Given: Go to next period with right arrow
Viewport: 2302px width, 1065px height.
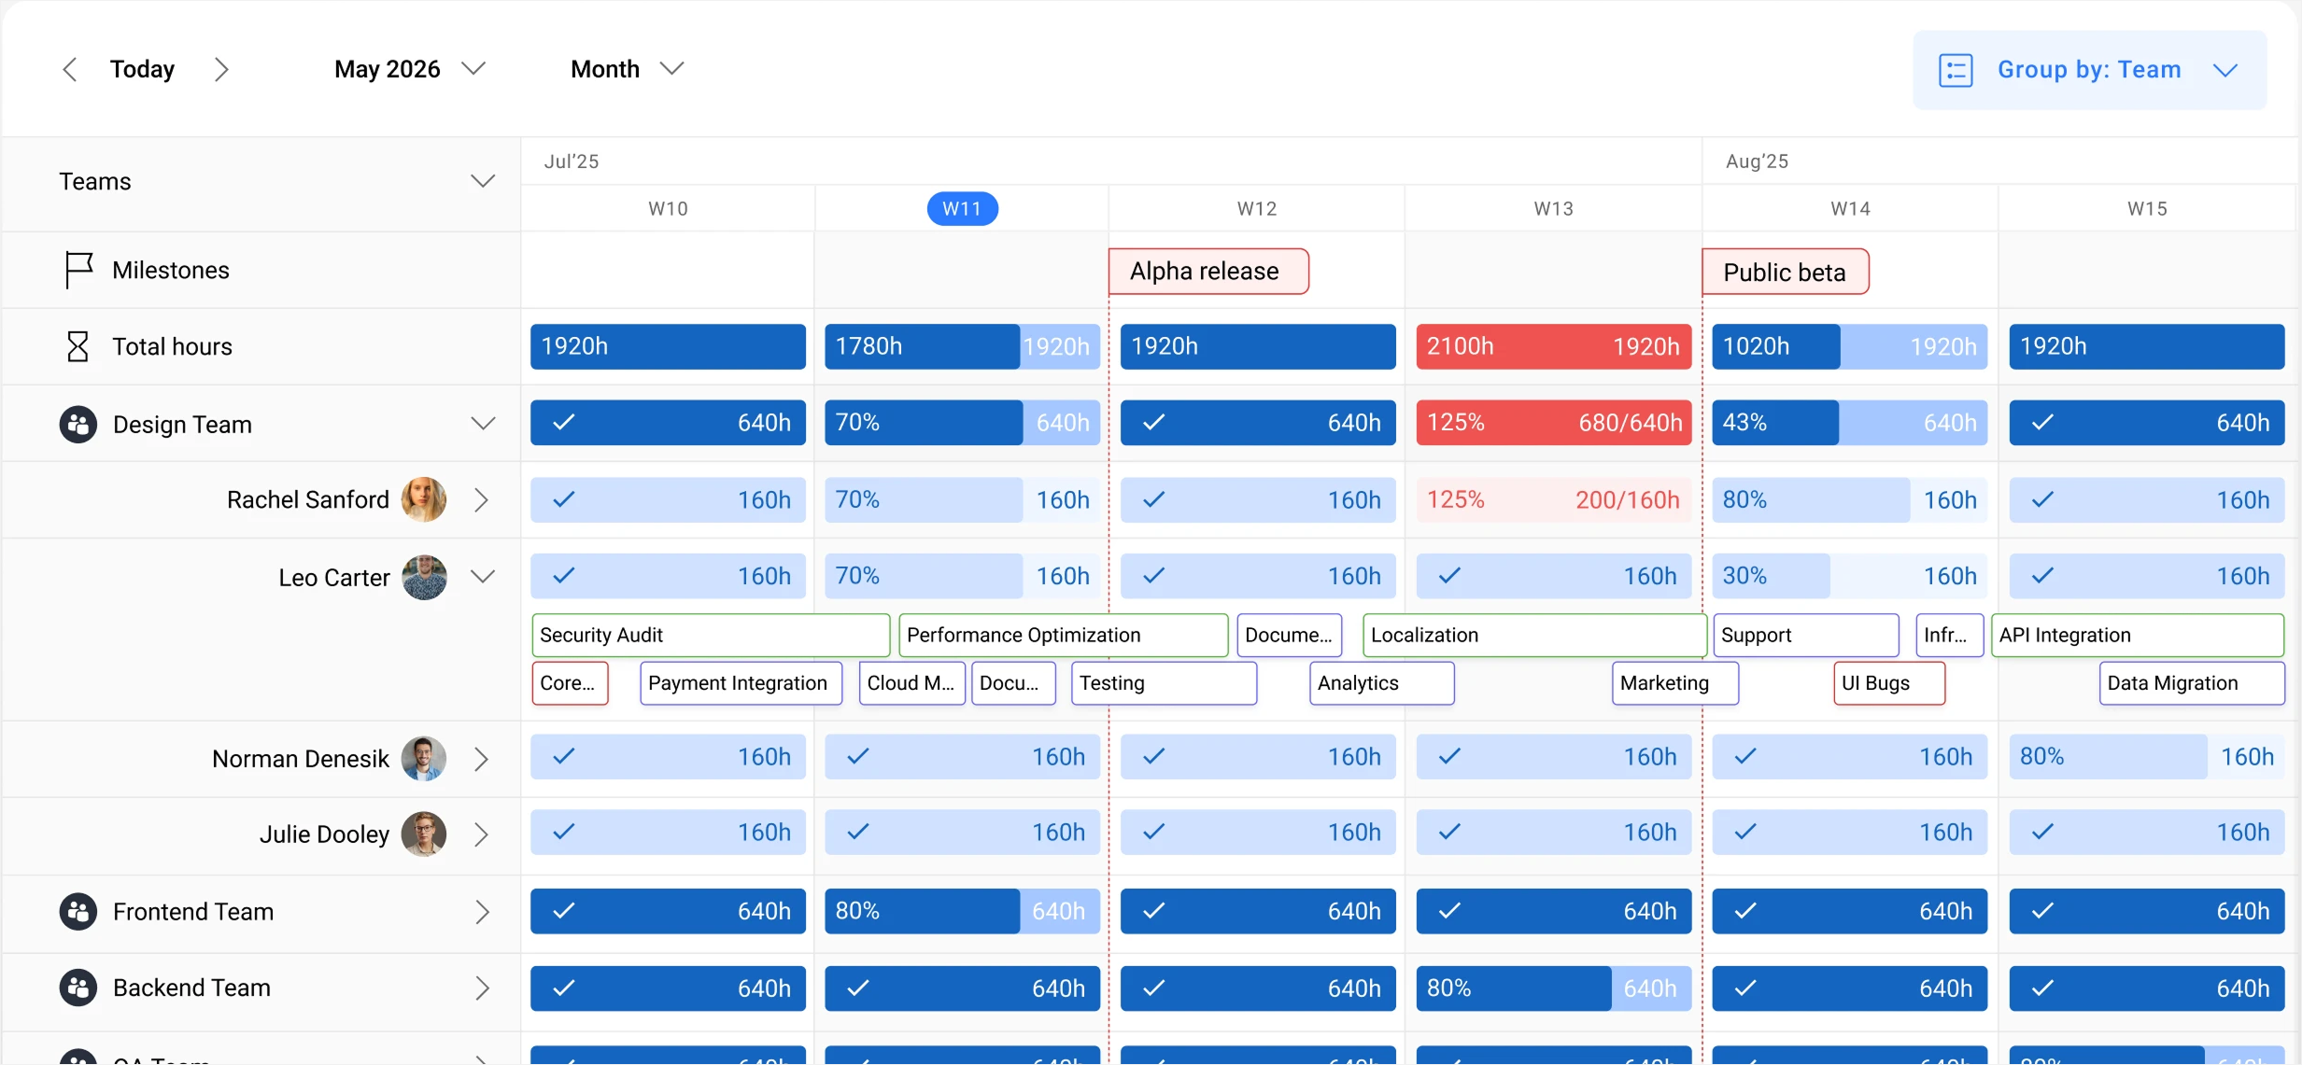Looking at the screenshot, I should click(221, 69).
